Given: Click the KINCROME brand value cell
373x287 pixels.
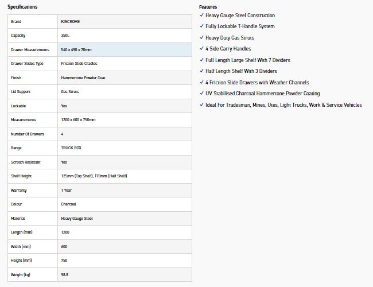Looking at the screenshot, I should pos(71,22).
